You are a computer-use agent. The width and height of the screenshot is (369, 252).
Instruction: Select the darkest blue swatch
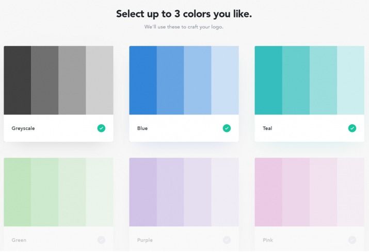(x=143, y=80)
